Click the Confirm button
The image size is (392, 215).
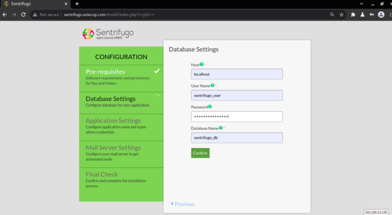[200, 153]
